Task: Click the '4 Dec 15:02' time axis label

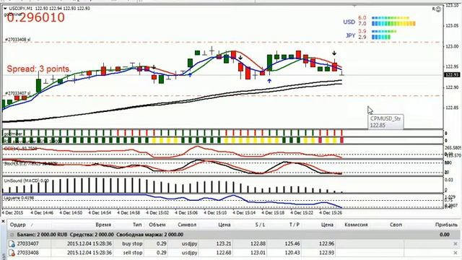Action: pyautogui.click(x=157, y=212)
